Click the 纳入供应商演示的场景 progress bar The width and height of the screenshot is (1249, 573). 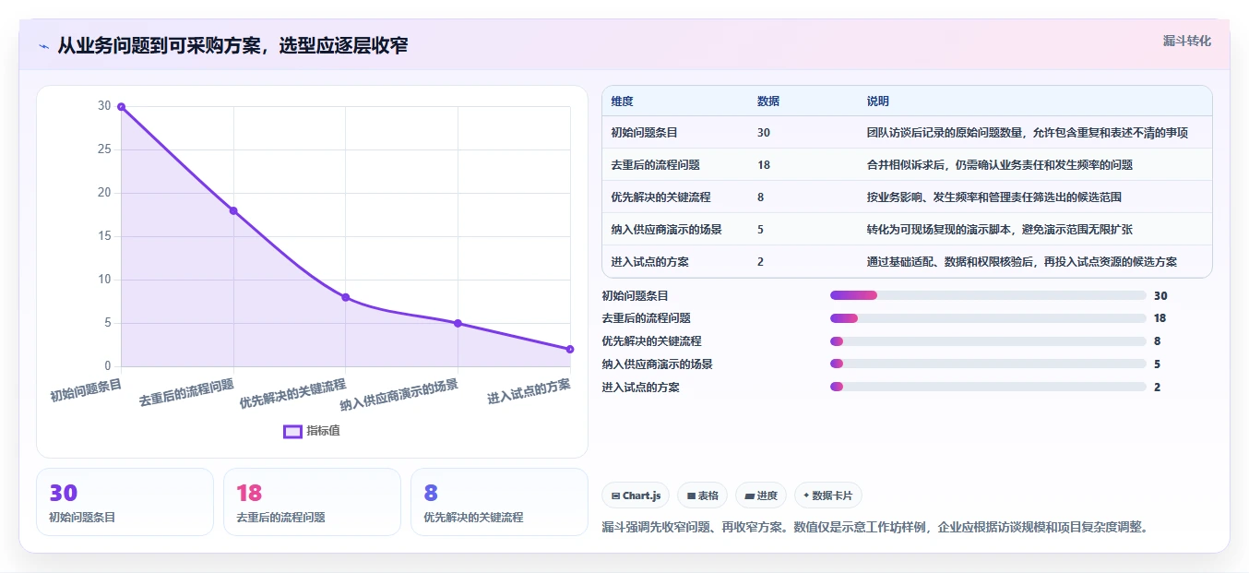988,364
